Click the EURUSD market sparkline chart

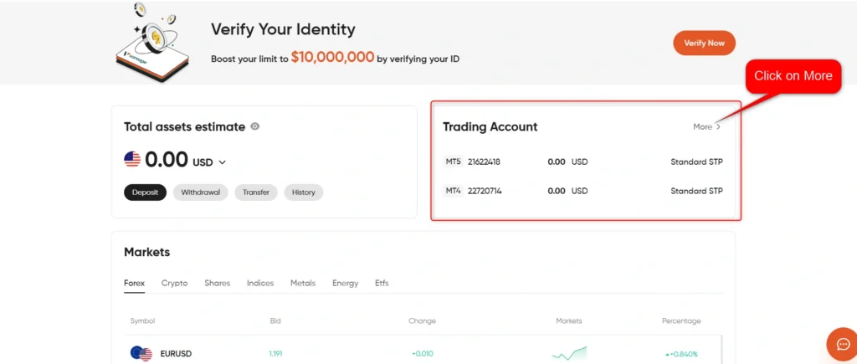[569, 353]
